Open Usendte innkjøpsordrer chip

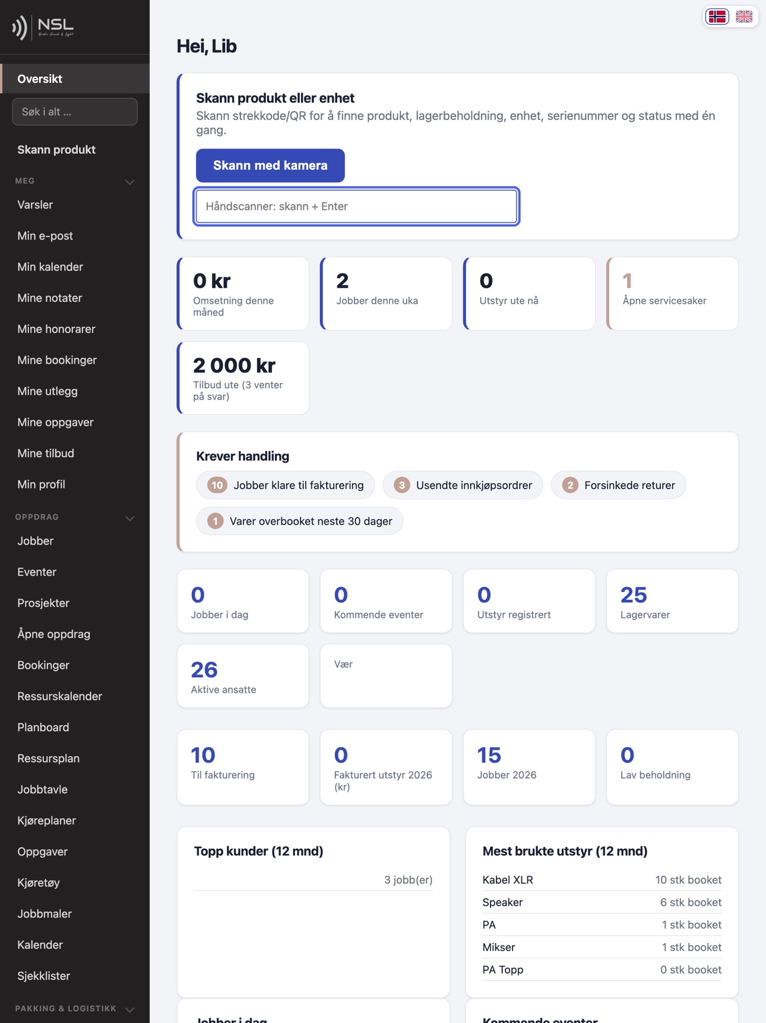point(463,485)
